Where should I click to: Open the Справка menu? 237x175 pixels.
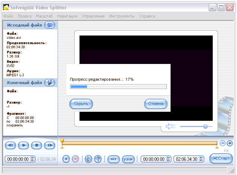(x=147, y=16)
